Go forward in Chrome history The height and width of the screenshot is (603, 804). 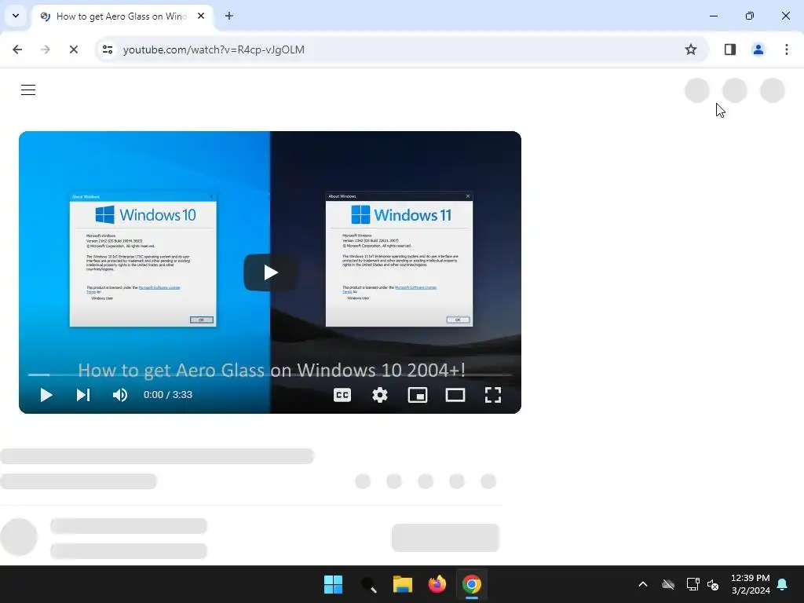(46, 49)
